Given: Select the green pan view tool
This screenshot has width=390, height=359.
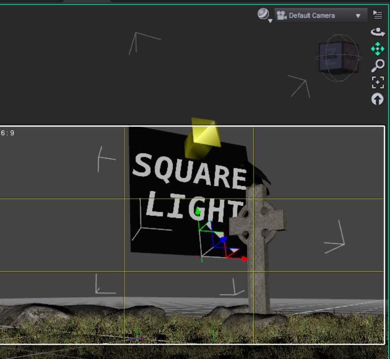Looking at the screenshot, I should pyautogui.click(x=378, y=48).
